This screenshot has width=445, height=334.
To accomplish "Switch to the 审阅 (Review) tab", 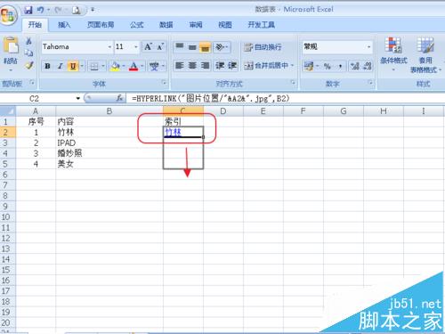I will (x=196, y=25).
